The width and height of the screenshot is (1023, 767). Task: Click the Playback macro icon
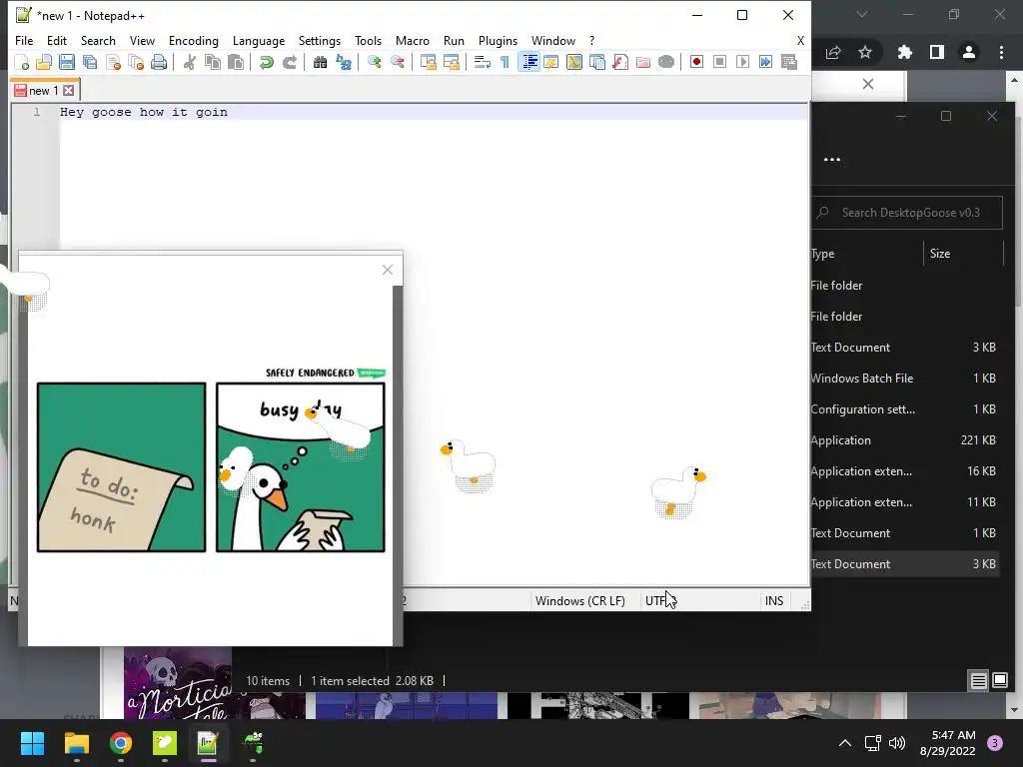(742, 62)
